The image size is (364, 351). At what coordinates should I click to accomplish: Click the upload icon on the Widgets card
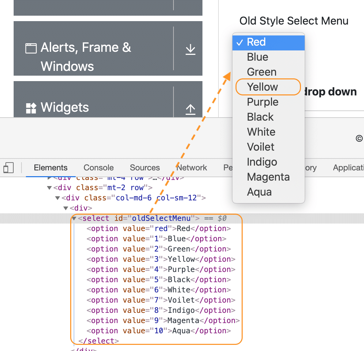(x=190, y=109)
